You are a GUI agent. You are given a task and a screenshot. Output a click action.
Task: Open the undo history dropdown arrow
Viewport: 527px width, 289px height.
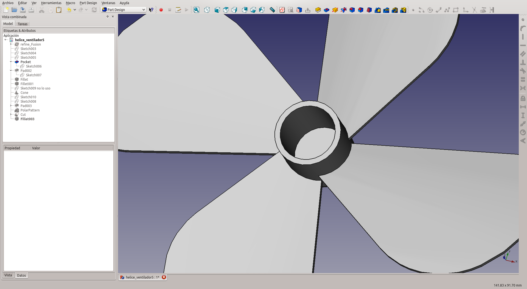[75, 10]
